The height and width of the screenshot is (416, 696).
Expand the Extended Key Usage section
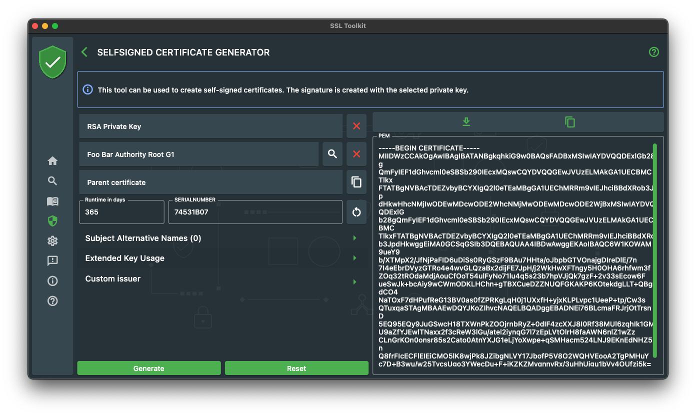tap(354, 258)
